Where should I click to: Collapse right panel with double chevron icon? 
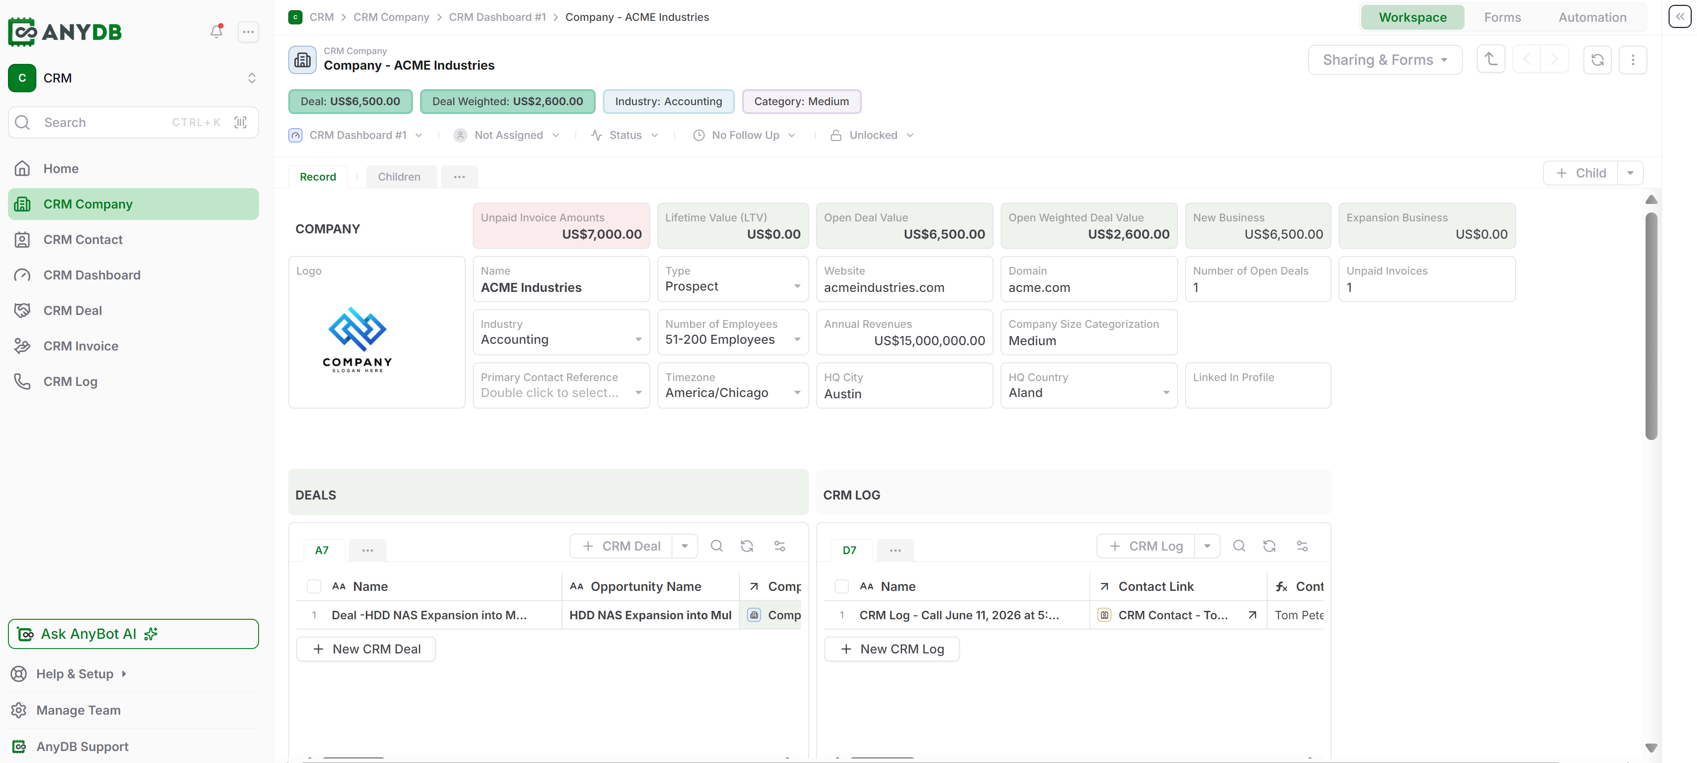[1679, 16]
